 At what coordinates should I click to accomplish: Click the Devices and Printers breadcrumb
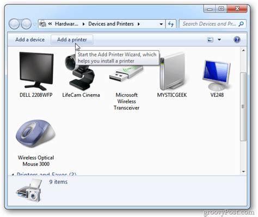click(111, 24)
